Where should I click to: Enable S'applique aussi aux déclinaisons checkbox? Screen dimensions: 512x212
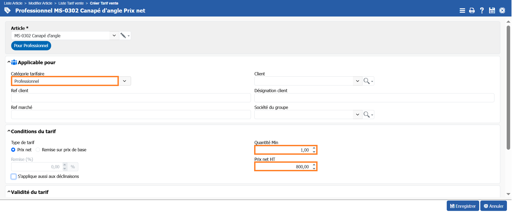click(14, 177)
